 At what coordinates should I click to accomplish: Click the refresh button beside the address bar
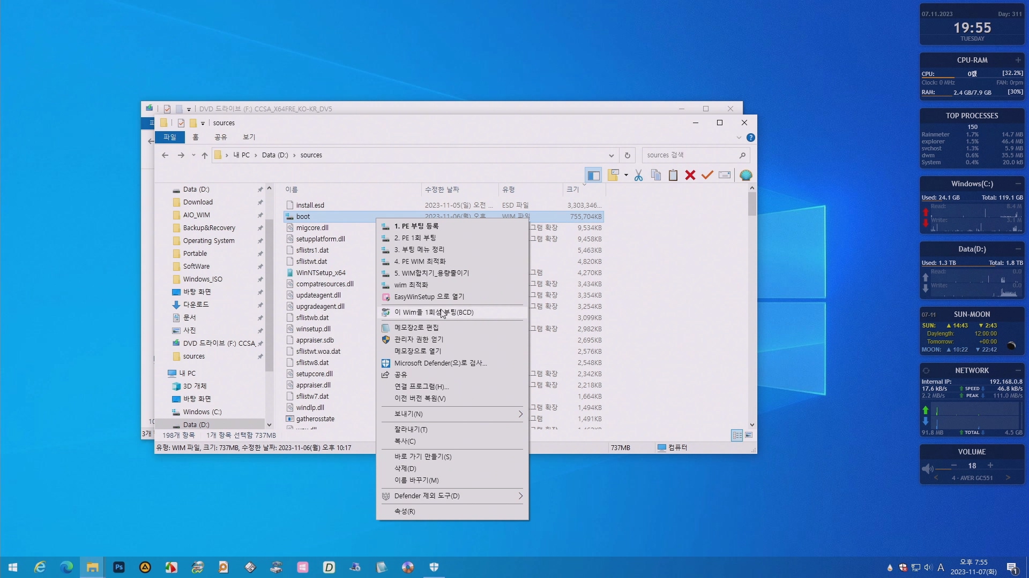[x=627, y=155]
